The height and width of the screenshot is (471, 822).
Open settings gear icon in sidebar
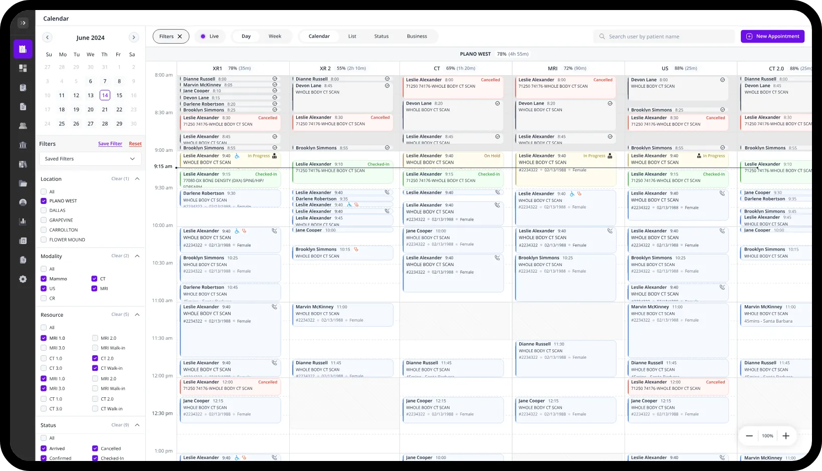tap(23, 279)
